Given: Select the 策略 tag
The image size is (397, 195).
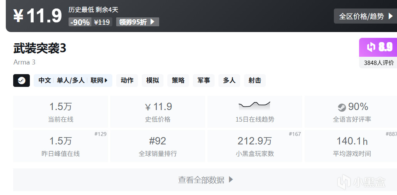Looking at the screenshot, I should coord(178,80).
